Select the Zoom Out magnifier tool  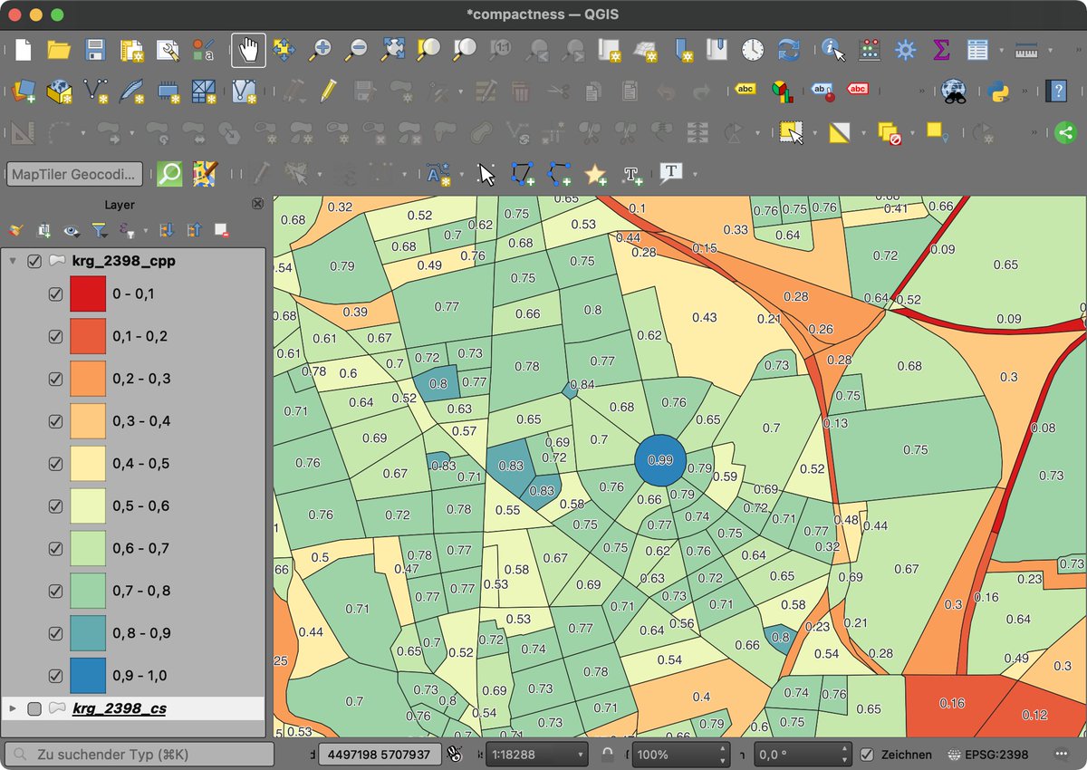pos(356,50)
